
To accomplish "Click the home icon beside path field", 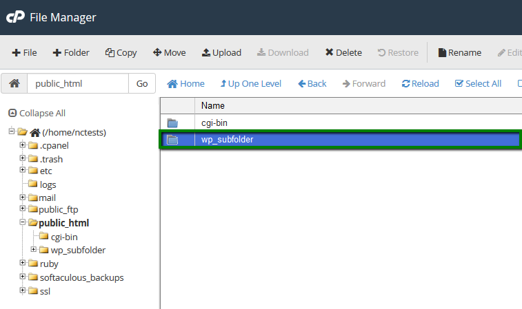I will 14,83.
